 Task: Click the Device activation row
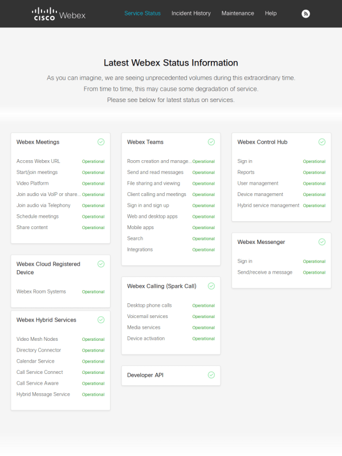171,339
